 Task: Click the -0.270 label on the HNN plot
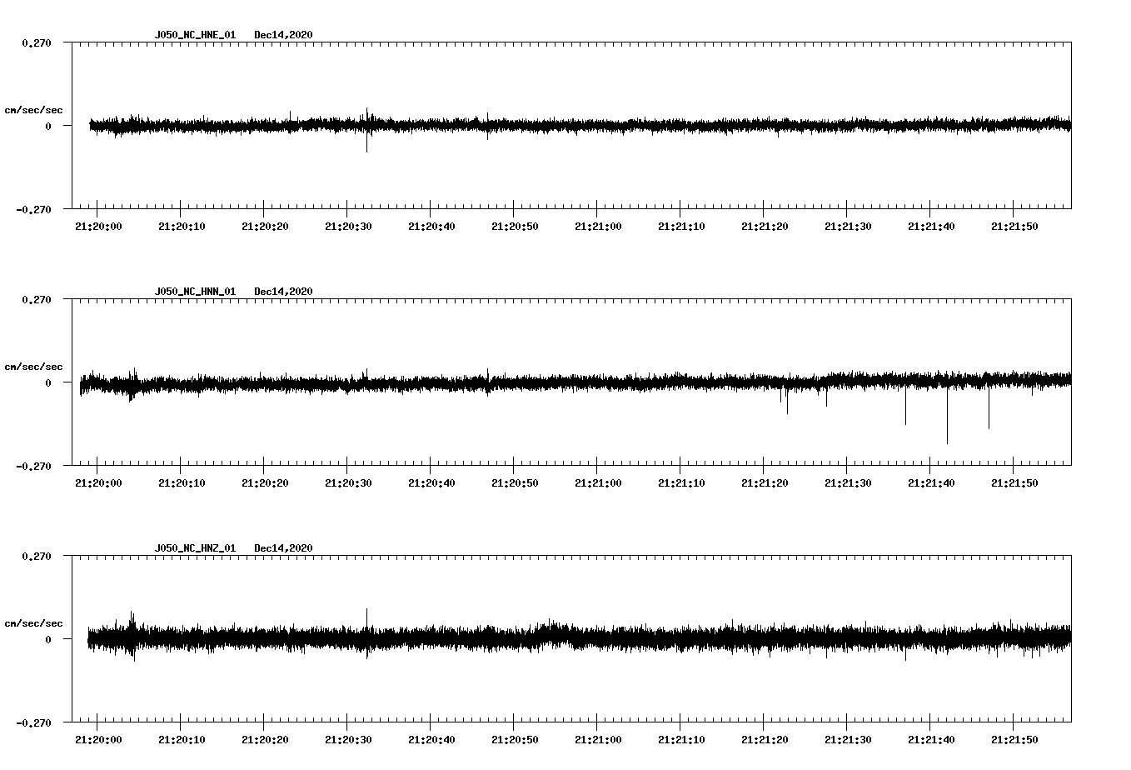click(32, 467)
